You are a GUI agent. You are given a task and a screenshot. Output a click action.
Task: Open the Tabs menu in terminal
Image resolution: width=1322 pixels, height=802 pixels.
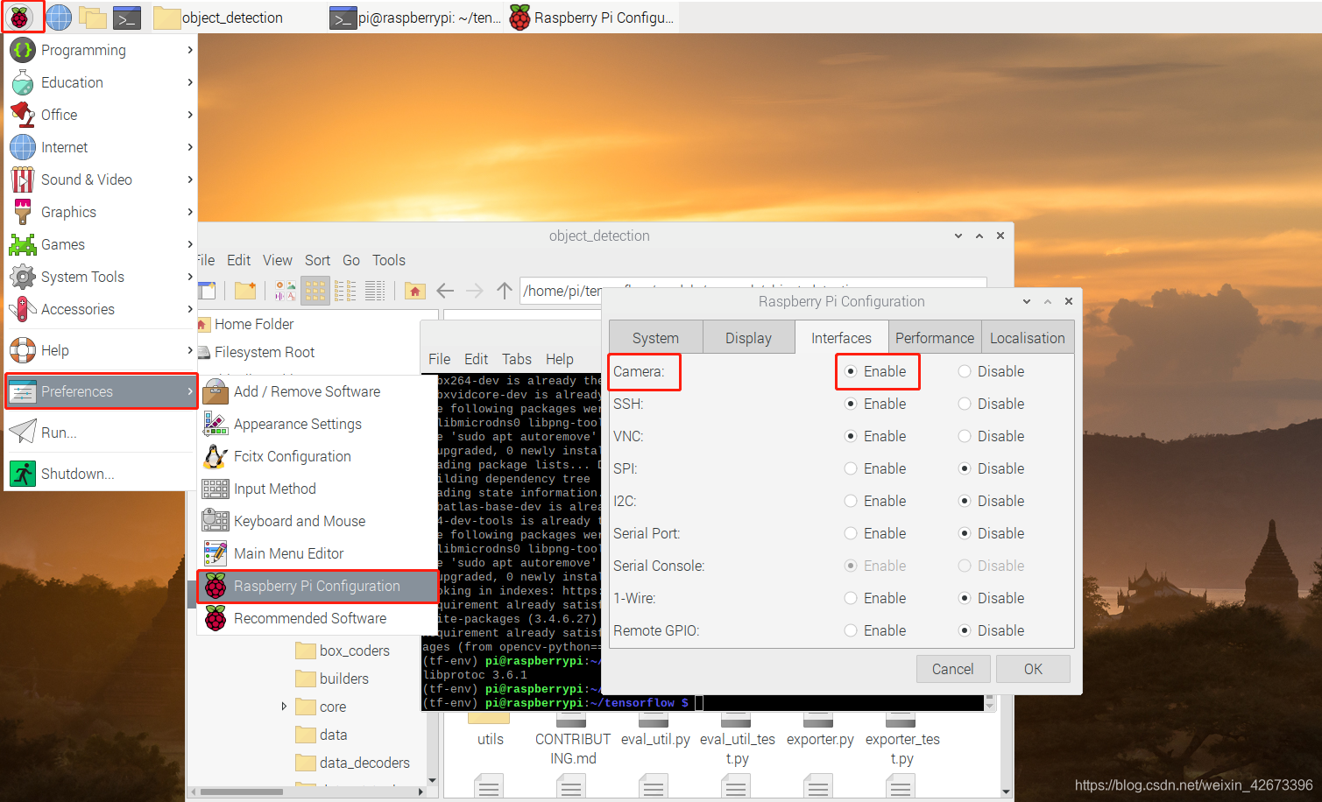pos(517,359)
